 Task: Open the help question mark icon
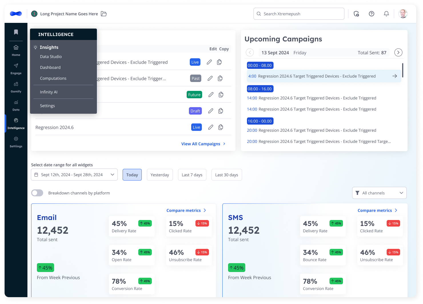[x=372, y=14]
